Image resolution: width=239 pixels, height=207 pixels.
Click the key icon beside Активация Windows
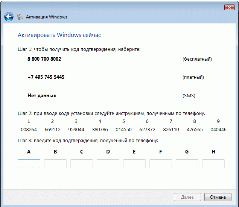[x=20, y=17]
